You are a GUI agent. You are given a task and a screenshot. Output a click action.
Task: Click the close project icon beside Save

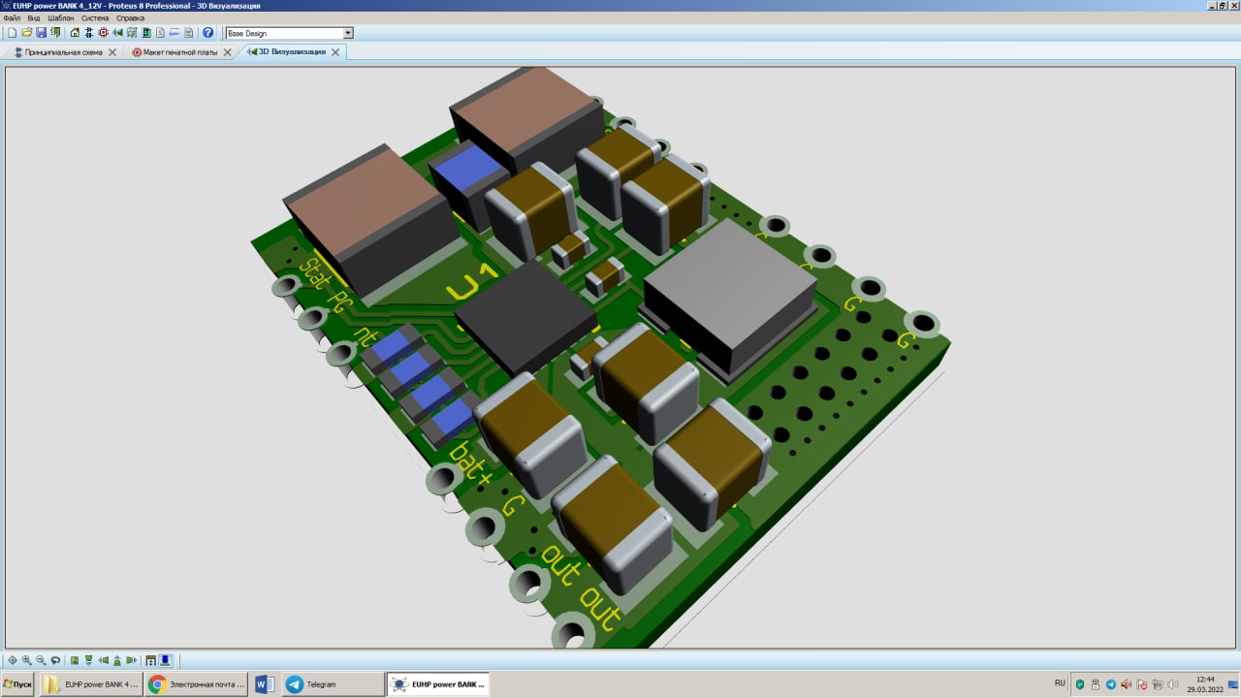tap(56, 33)
